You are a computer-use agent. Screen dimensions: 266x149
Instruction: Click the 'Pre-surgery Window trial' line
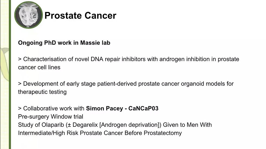(x=50, y=117)
